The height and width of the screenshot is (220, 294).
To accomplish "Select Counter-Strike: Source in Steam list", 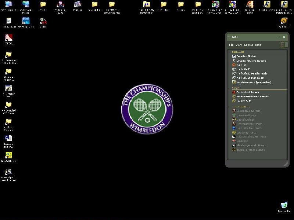I will [x=251, y=61].
